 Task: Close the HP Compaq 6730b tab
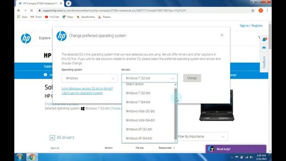61,3
